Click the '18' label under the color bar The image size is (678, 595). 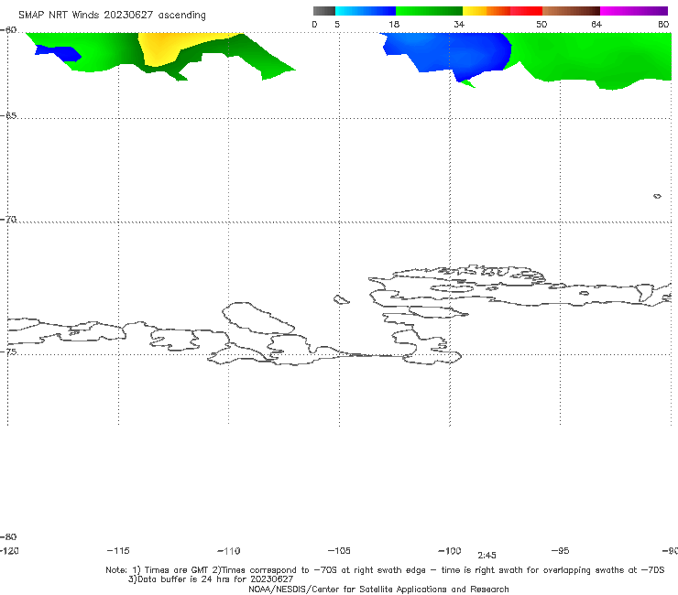point(394,24)
